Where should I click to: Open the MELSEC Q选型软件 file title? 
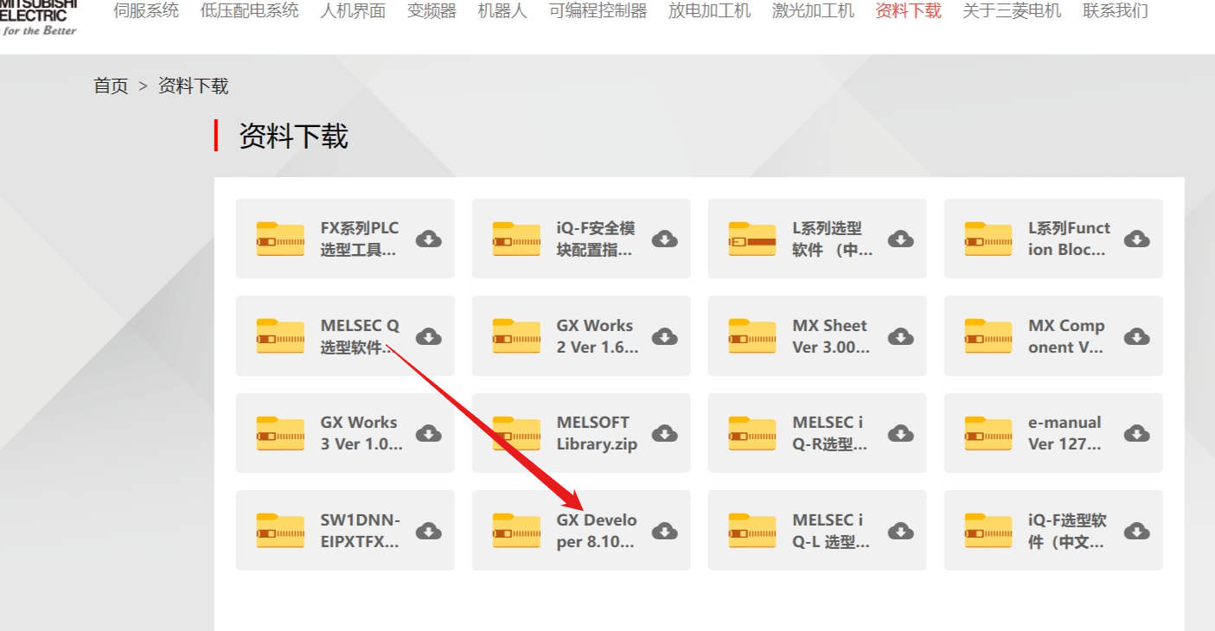pos(361,336)
